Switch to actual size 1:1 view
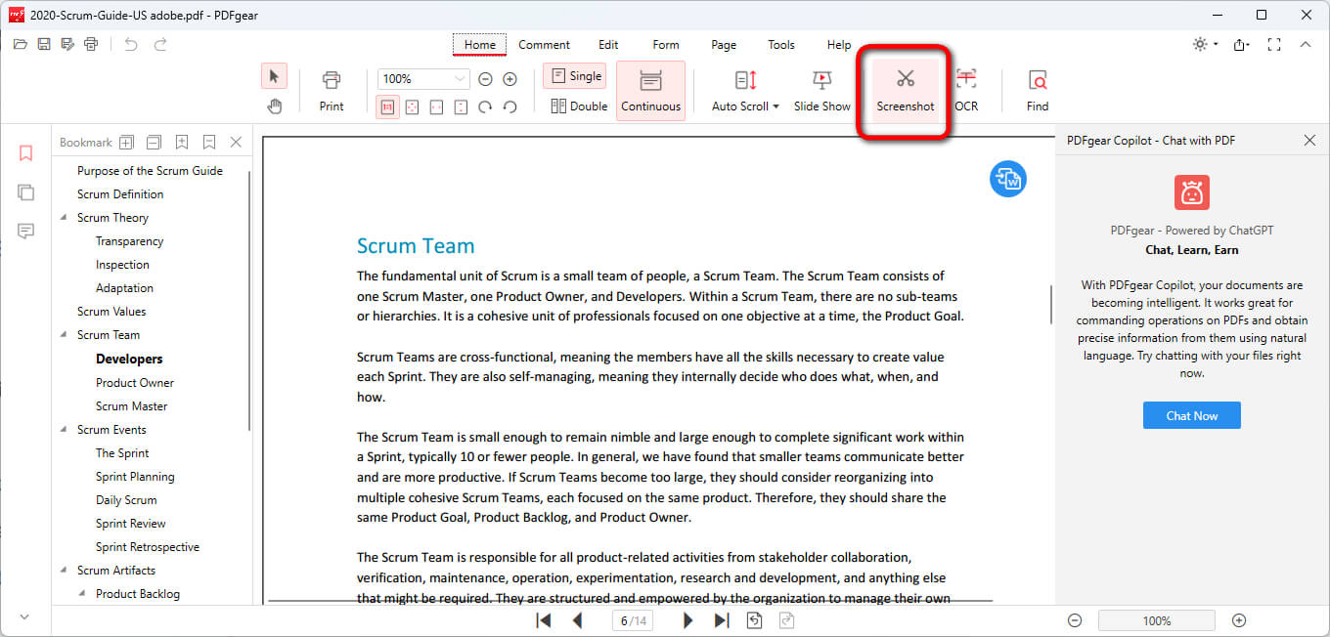The width and height of the screenshot is (1330, 637). click(x=387, y=106)
